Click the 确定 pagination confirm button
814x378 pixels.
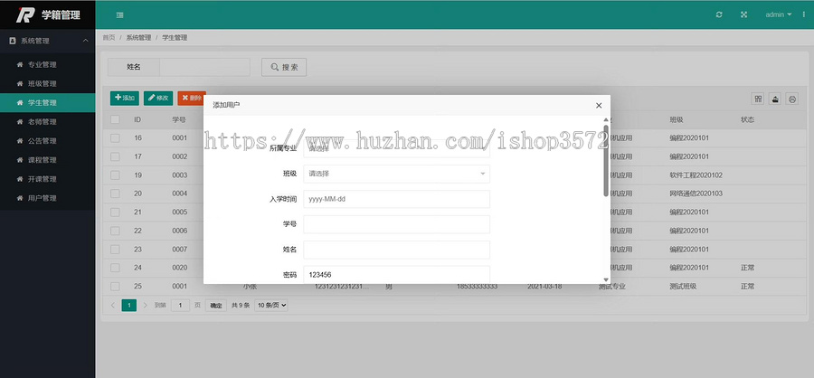point(216,306)
